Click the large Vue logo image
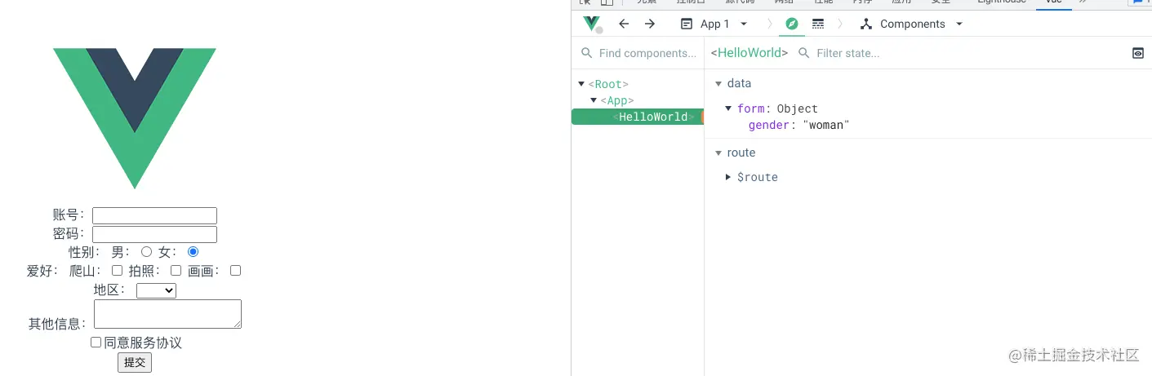 tap(135, 118)
